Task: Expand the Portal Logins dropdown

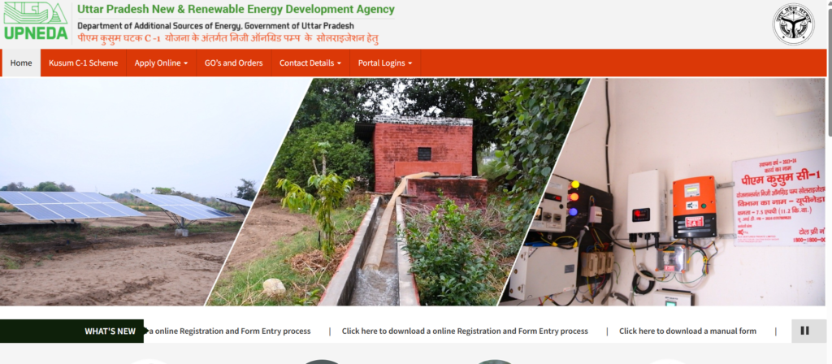Action: (x=385, y=63)
